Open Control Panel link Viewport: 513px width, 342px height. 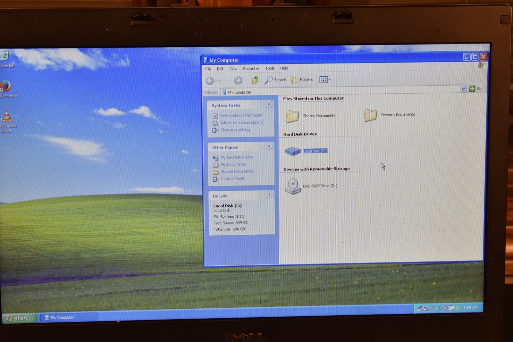click(x=232, y=179)
